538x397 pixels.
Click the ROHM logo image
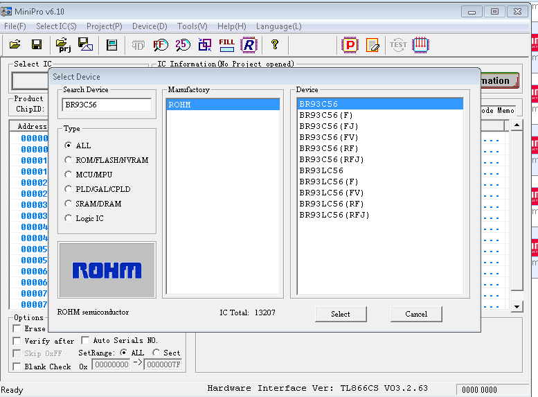coord(107,270)
